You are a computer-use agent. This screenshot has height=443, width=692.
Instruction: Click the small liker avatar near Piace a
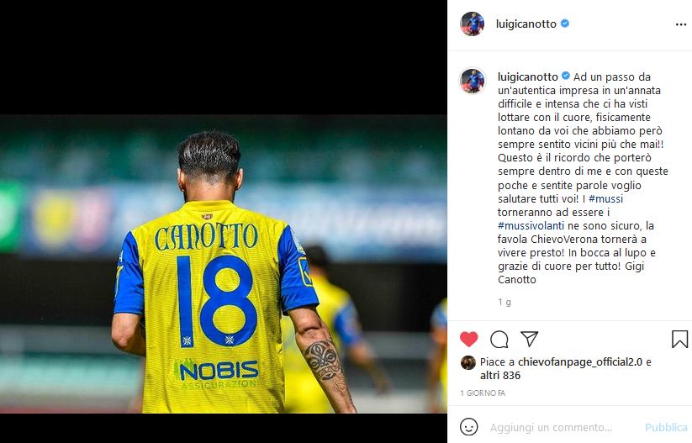tap(468, 362)
